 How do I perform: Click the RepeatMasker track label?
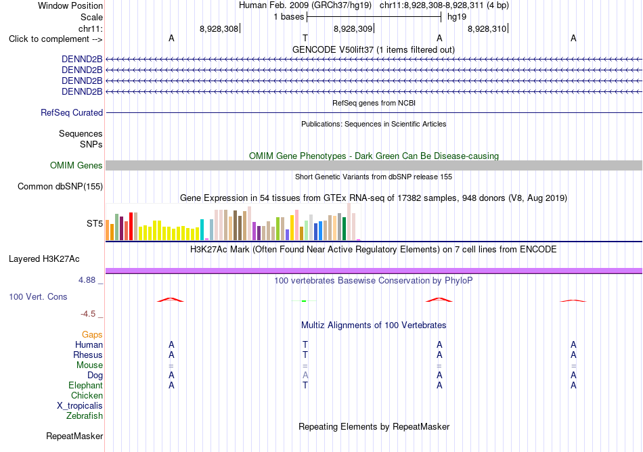pyautogui.click(x=74, y=436)
